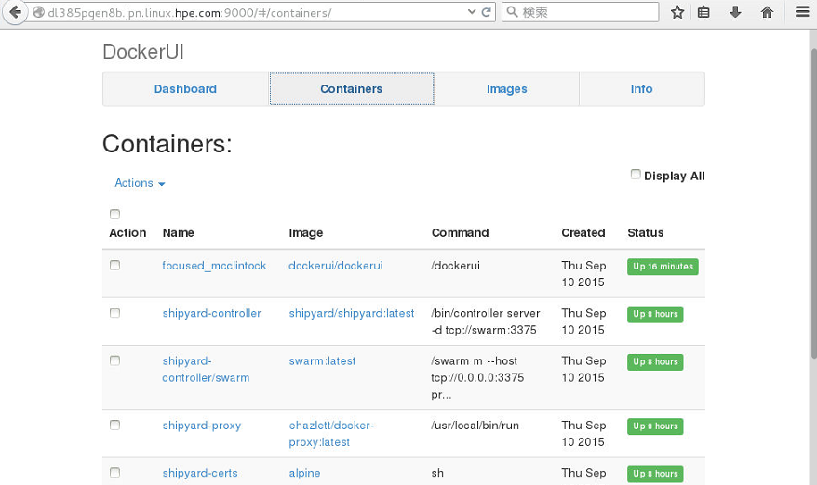This screenshot has height=485, width=817.
Task: Go to the browser home icon
Action: 767,12
